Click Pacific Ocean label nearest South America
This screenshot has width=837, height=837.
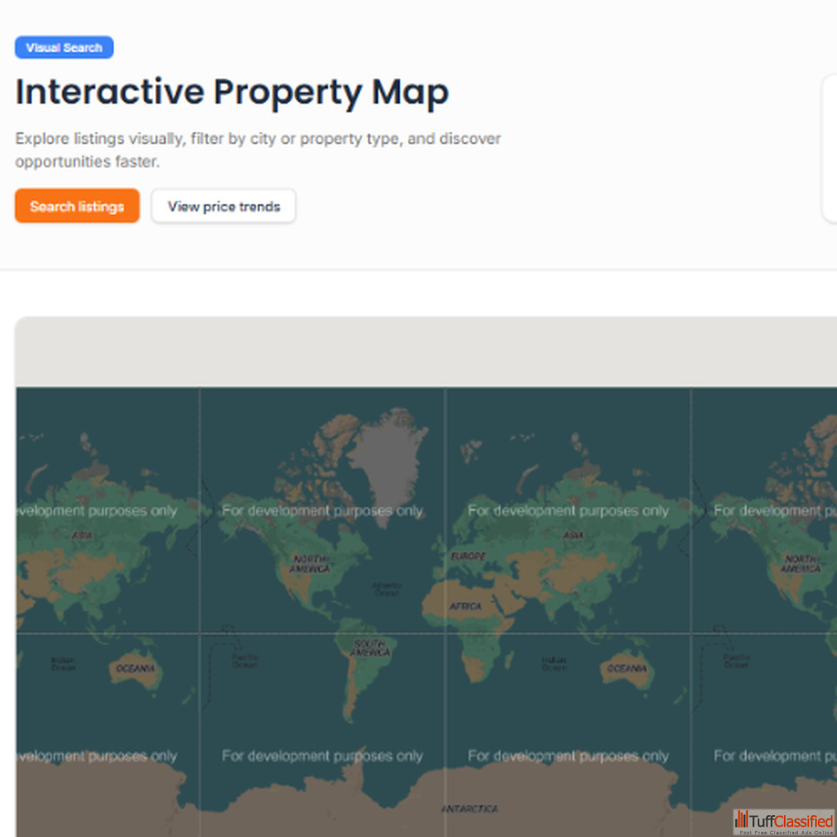click(x=244, y=661)
